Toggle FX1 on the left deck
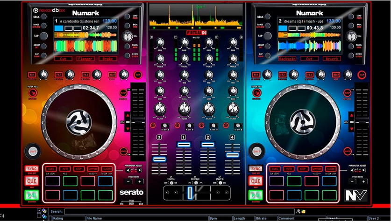The image size is (391, 223). pos(32,75)
